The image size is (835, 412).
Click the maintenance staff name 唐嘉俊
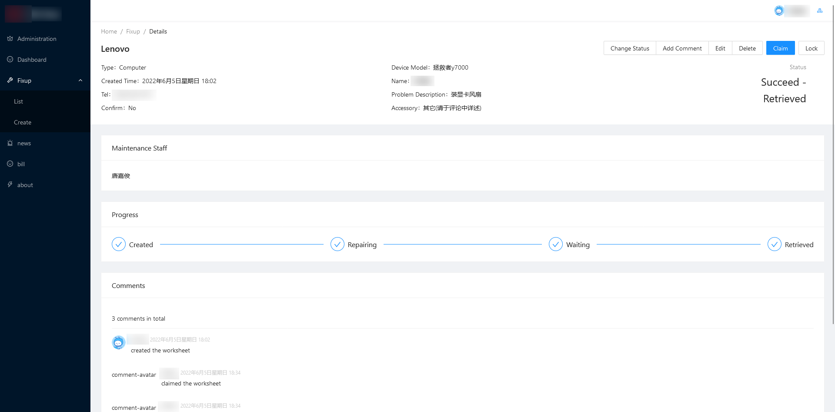pos(121,176)
